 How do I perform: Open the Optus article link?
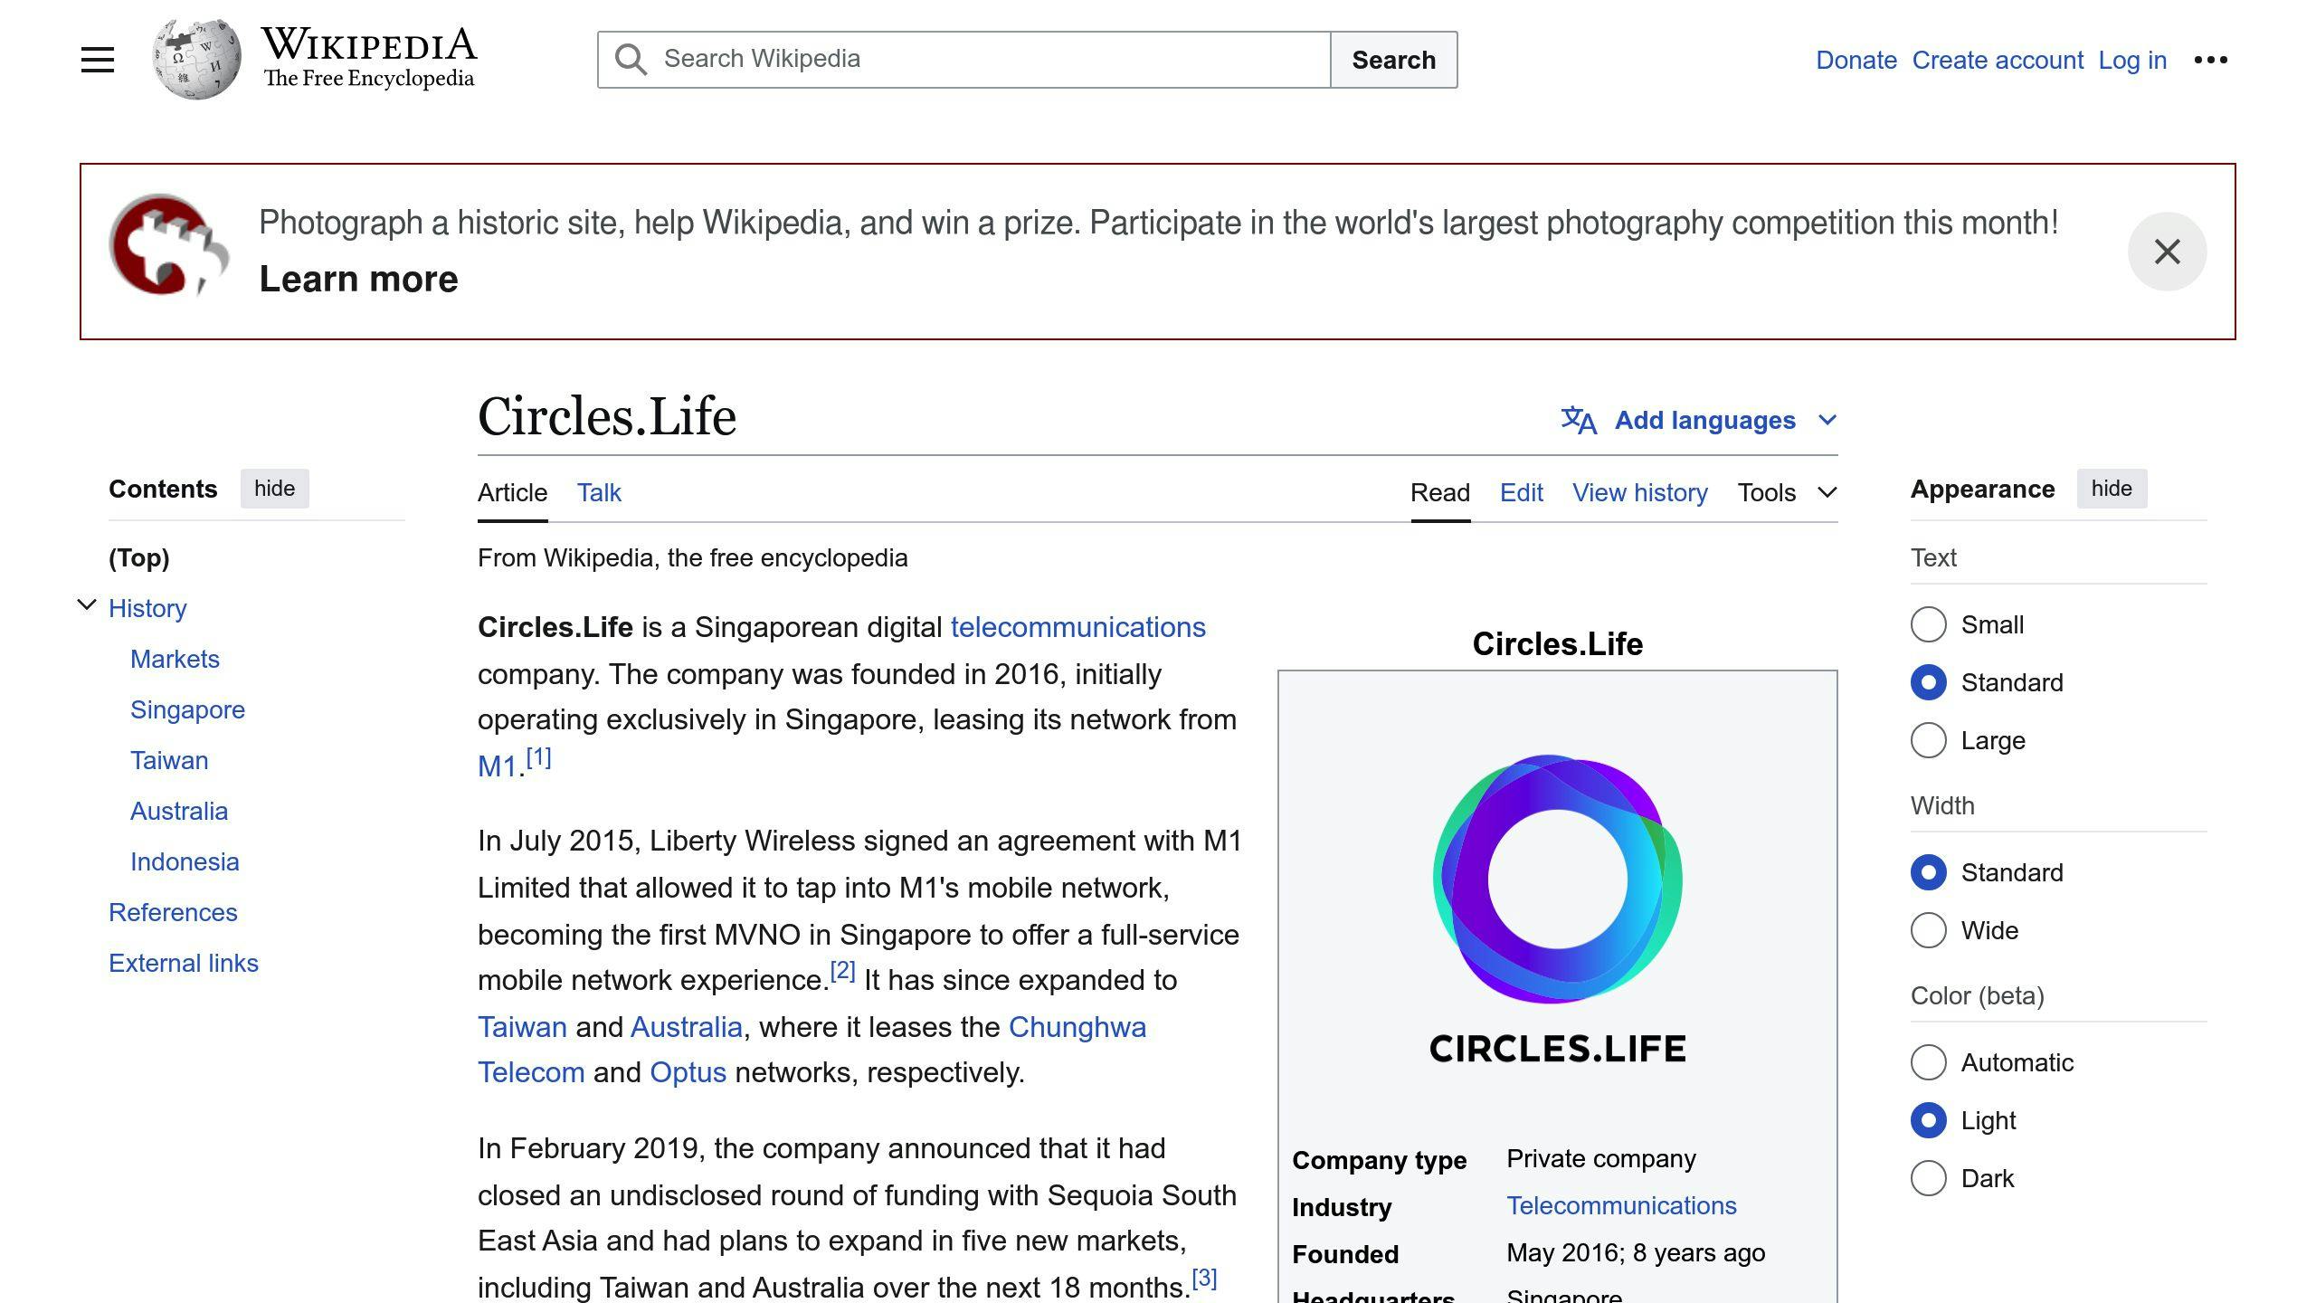coord(688,1072)
